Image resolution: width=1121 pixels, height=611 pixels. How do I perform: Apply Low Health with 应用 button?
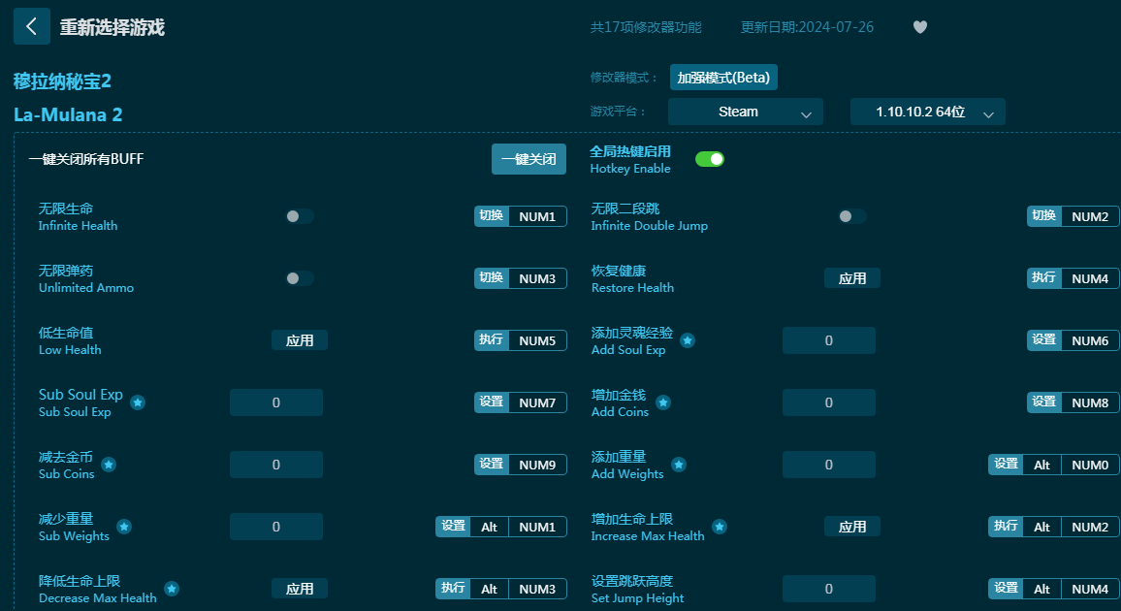click(300, 340)
